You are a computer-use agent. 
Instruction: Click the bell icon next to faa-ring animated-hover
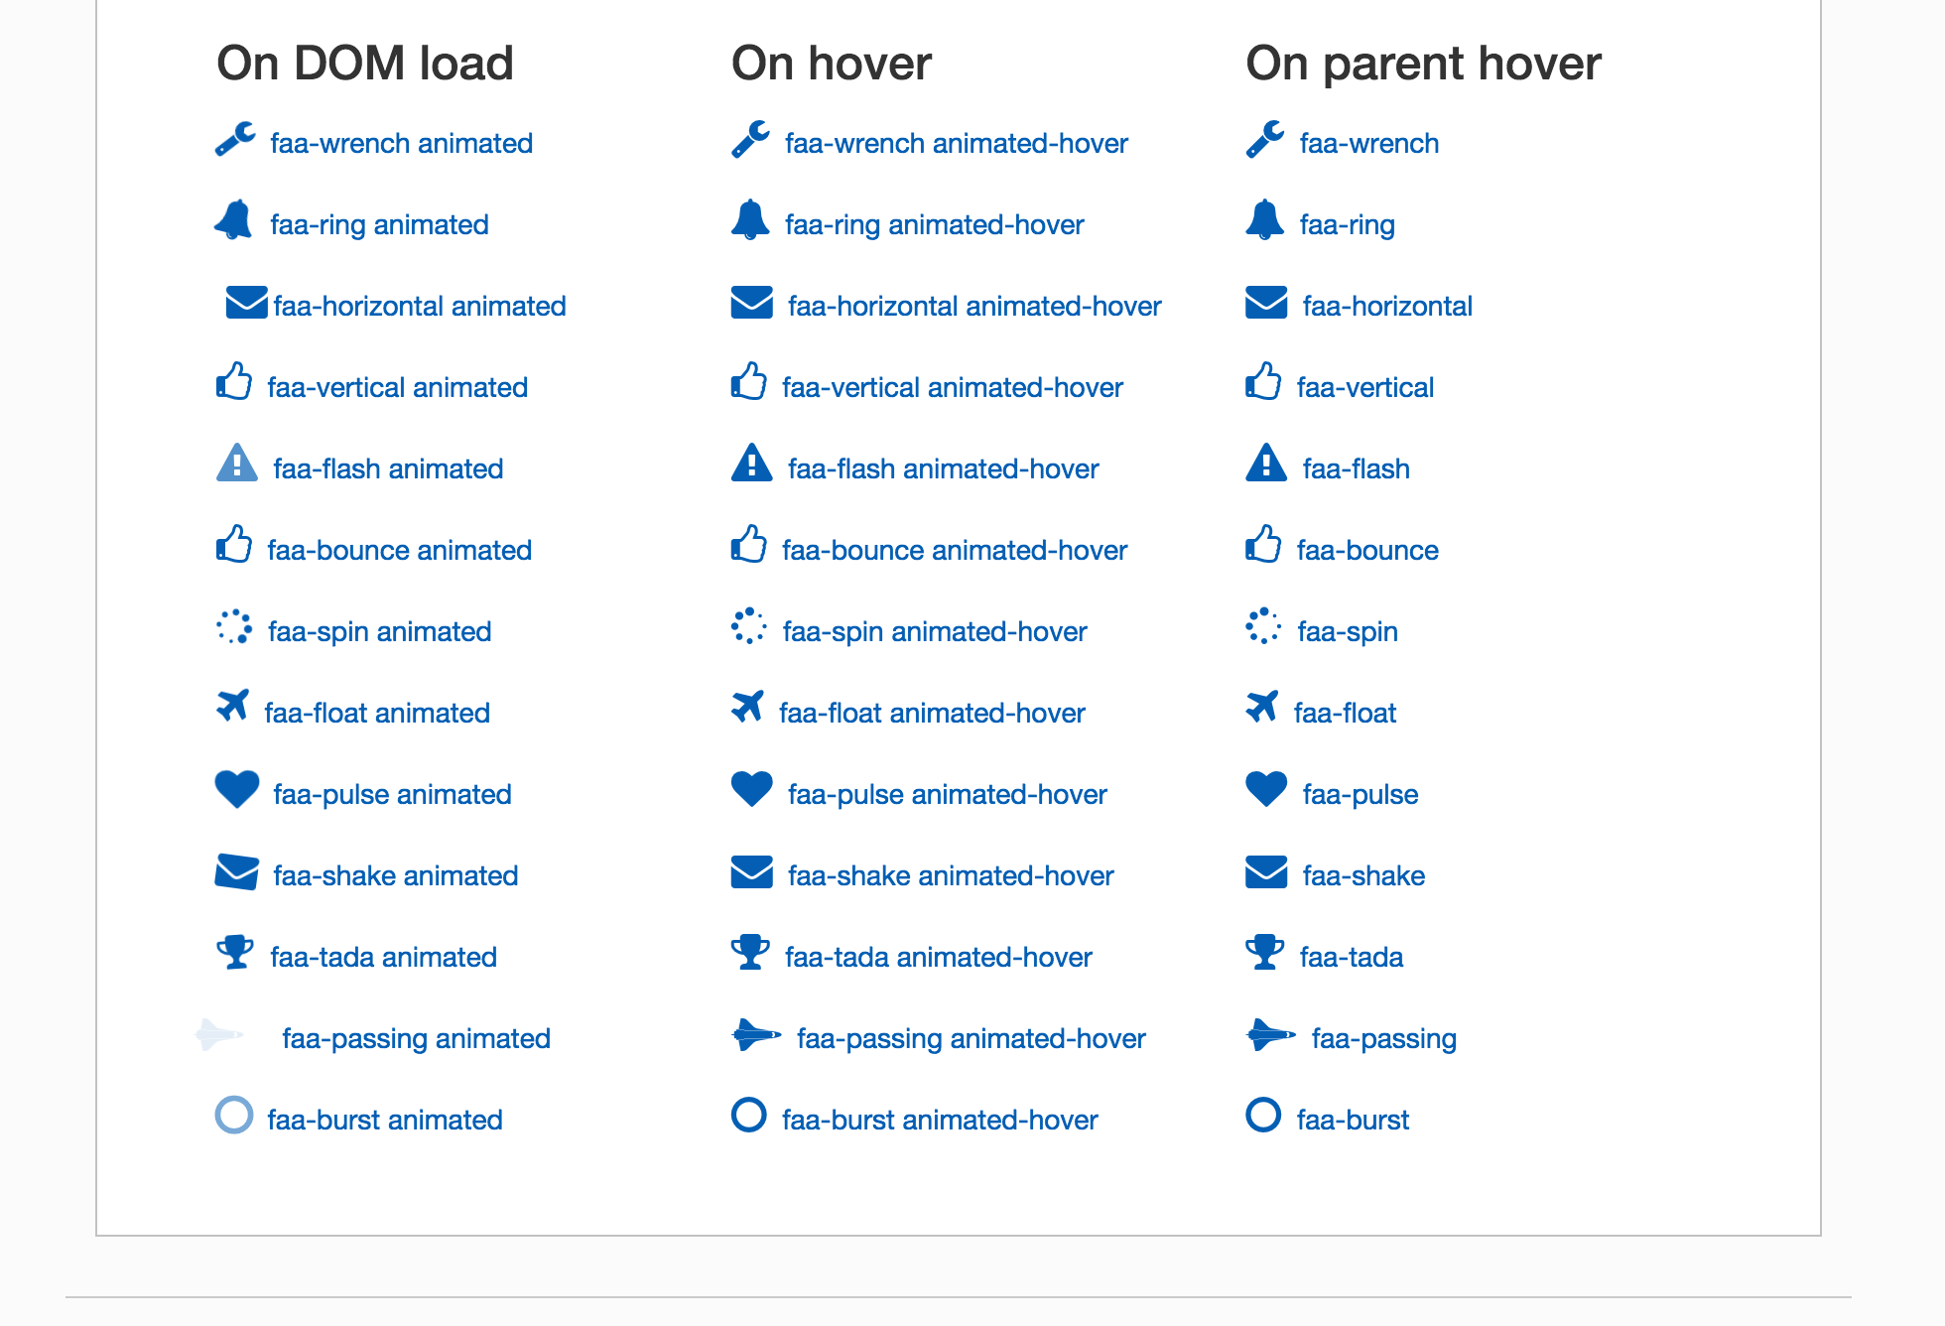pos(750,219)
